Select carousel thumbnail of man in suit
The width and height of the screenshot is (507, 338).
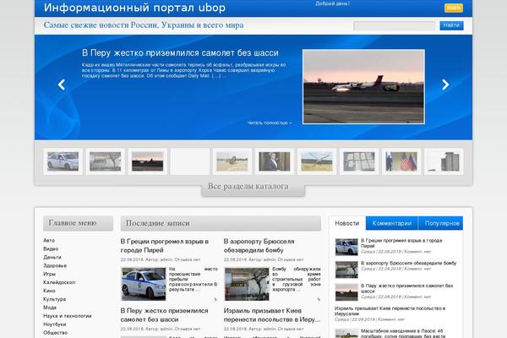tap(275, 161)
